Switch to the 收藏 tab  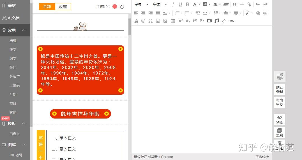point(63,6)
